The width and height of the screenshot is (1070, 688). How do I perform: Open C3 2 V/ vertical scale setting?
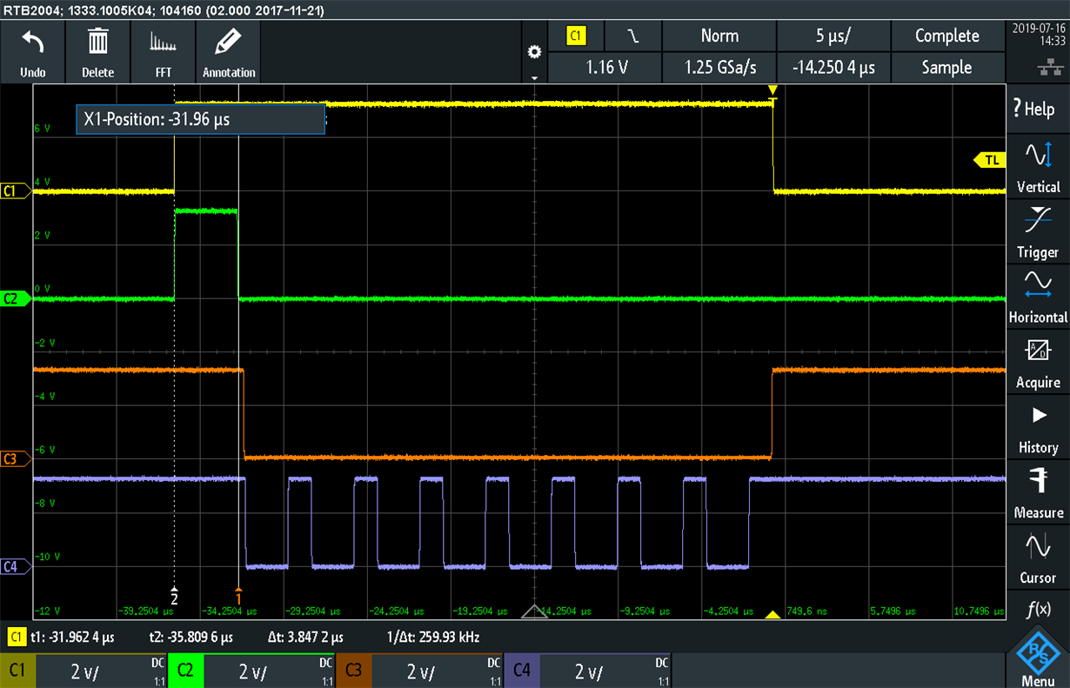tap(419, 671)
